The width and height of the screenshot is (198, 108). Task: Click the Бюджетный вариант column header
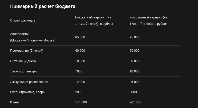[94, 20]
